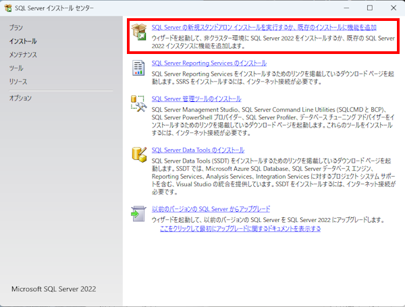The image size is (405, 307).
Task: Start the new SQL Server standalone installation link
Action: click(264, 28)
